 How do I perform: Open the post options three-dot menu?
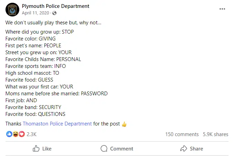coord(222,9)
